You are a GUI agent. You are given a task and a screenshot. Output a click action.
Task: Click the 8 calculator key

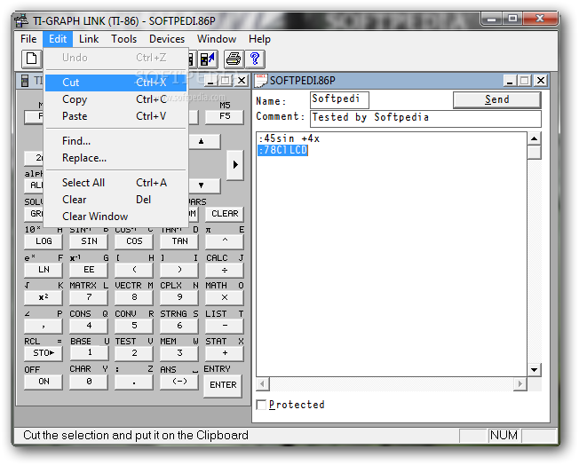[x=134, y=297]
